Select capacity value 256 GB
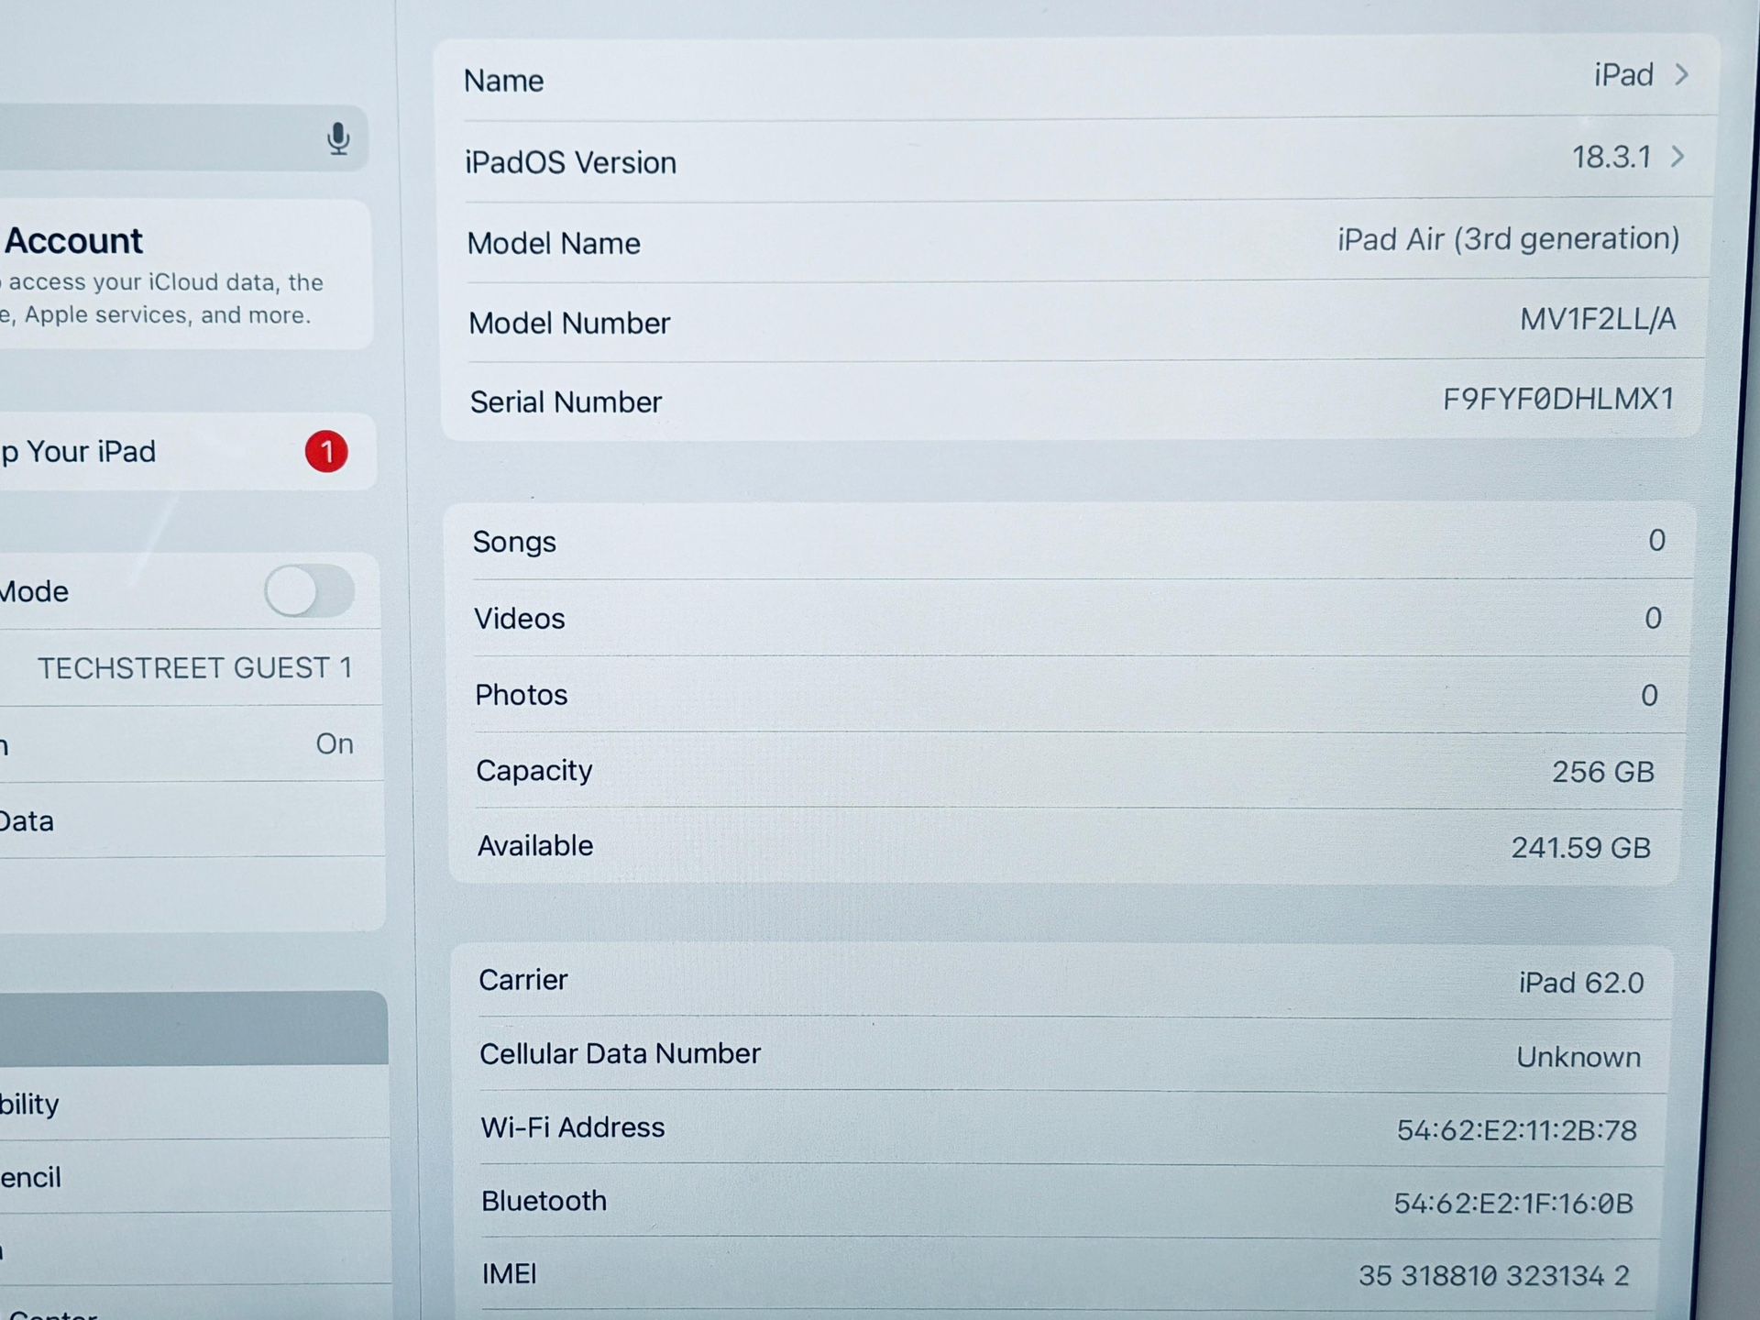The height and width of the screenshot is (1320, 1760). click(1603, 772)
